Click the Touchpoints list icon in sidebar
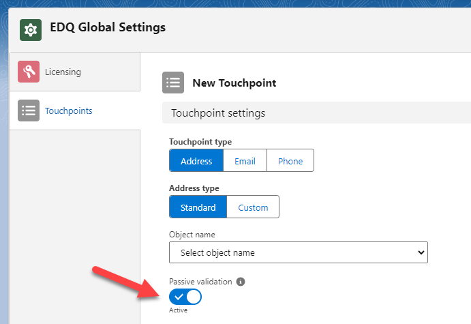471x324 pixels. point(29,111)
